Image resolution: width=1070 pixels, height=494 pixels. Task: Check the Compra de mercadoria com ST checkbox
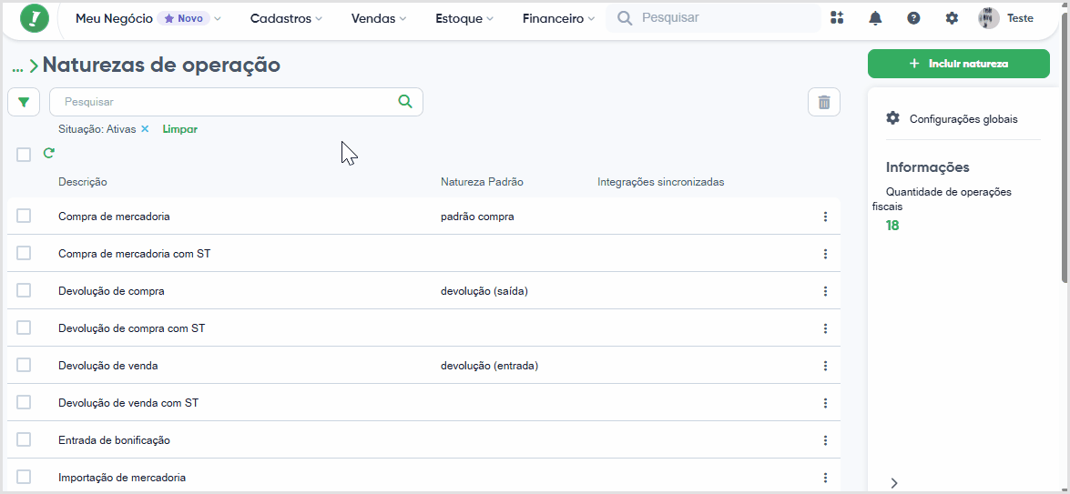pyautogui.click(x=24, y=253)
